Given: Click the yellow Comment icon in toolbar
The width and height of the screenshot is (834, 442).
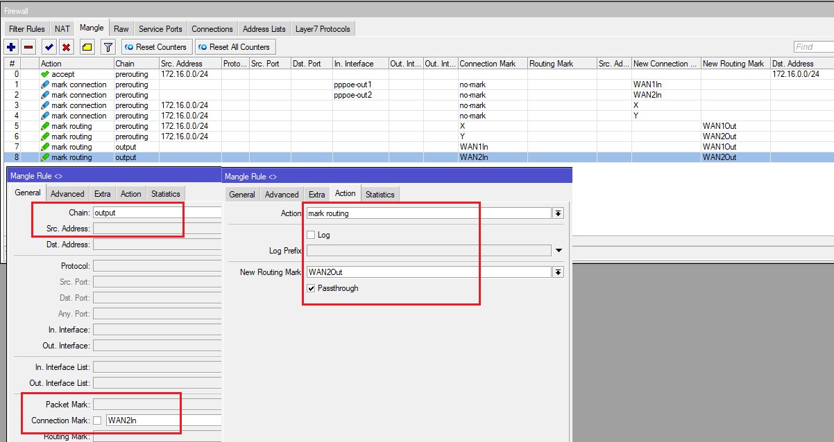Looking at the screenshot, I should coord(87,47).
